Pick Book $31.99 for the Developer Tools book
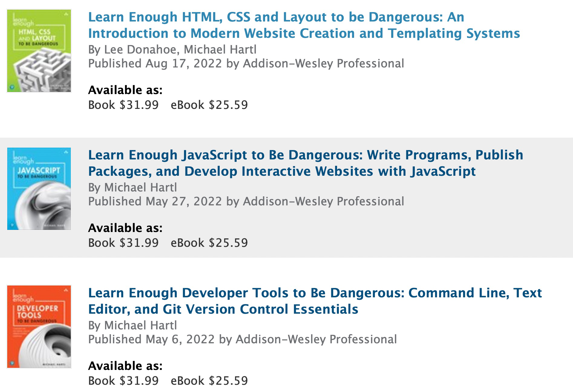 pos(123,381)
